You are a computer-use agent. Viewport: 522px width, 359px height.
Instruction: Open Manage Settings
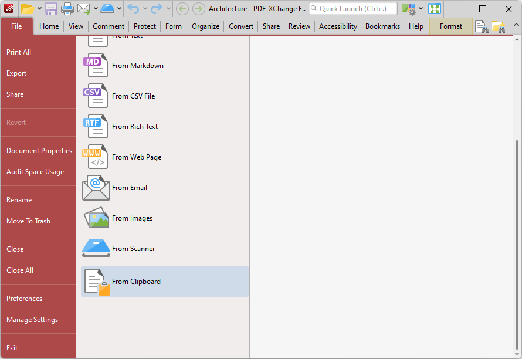coord(38,320)
